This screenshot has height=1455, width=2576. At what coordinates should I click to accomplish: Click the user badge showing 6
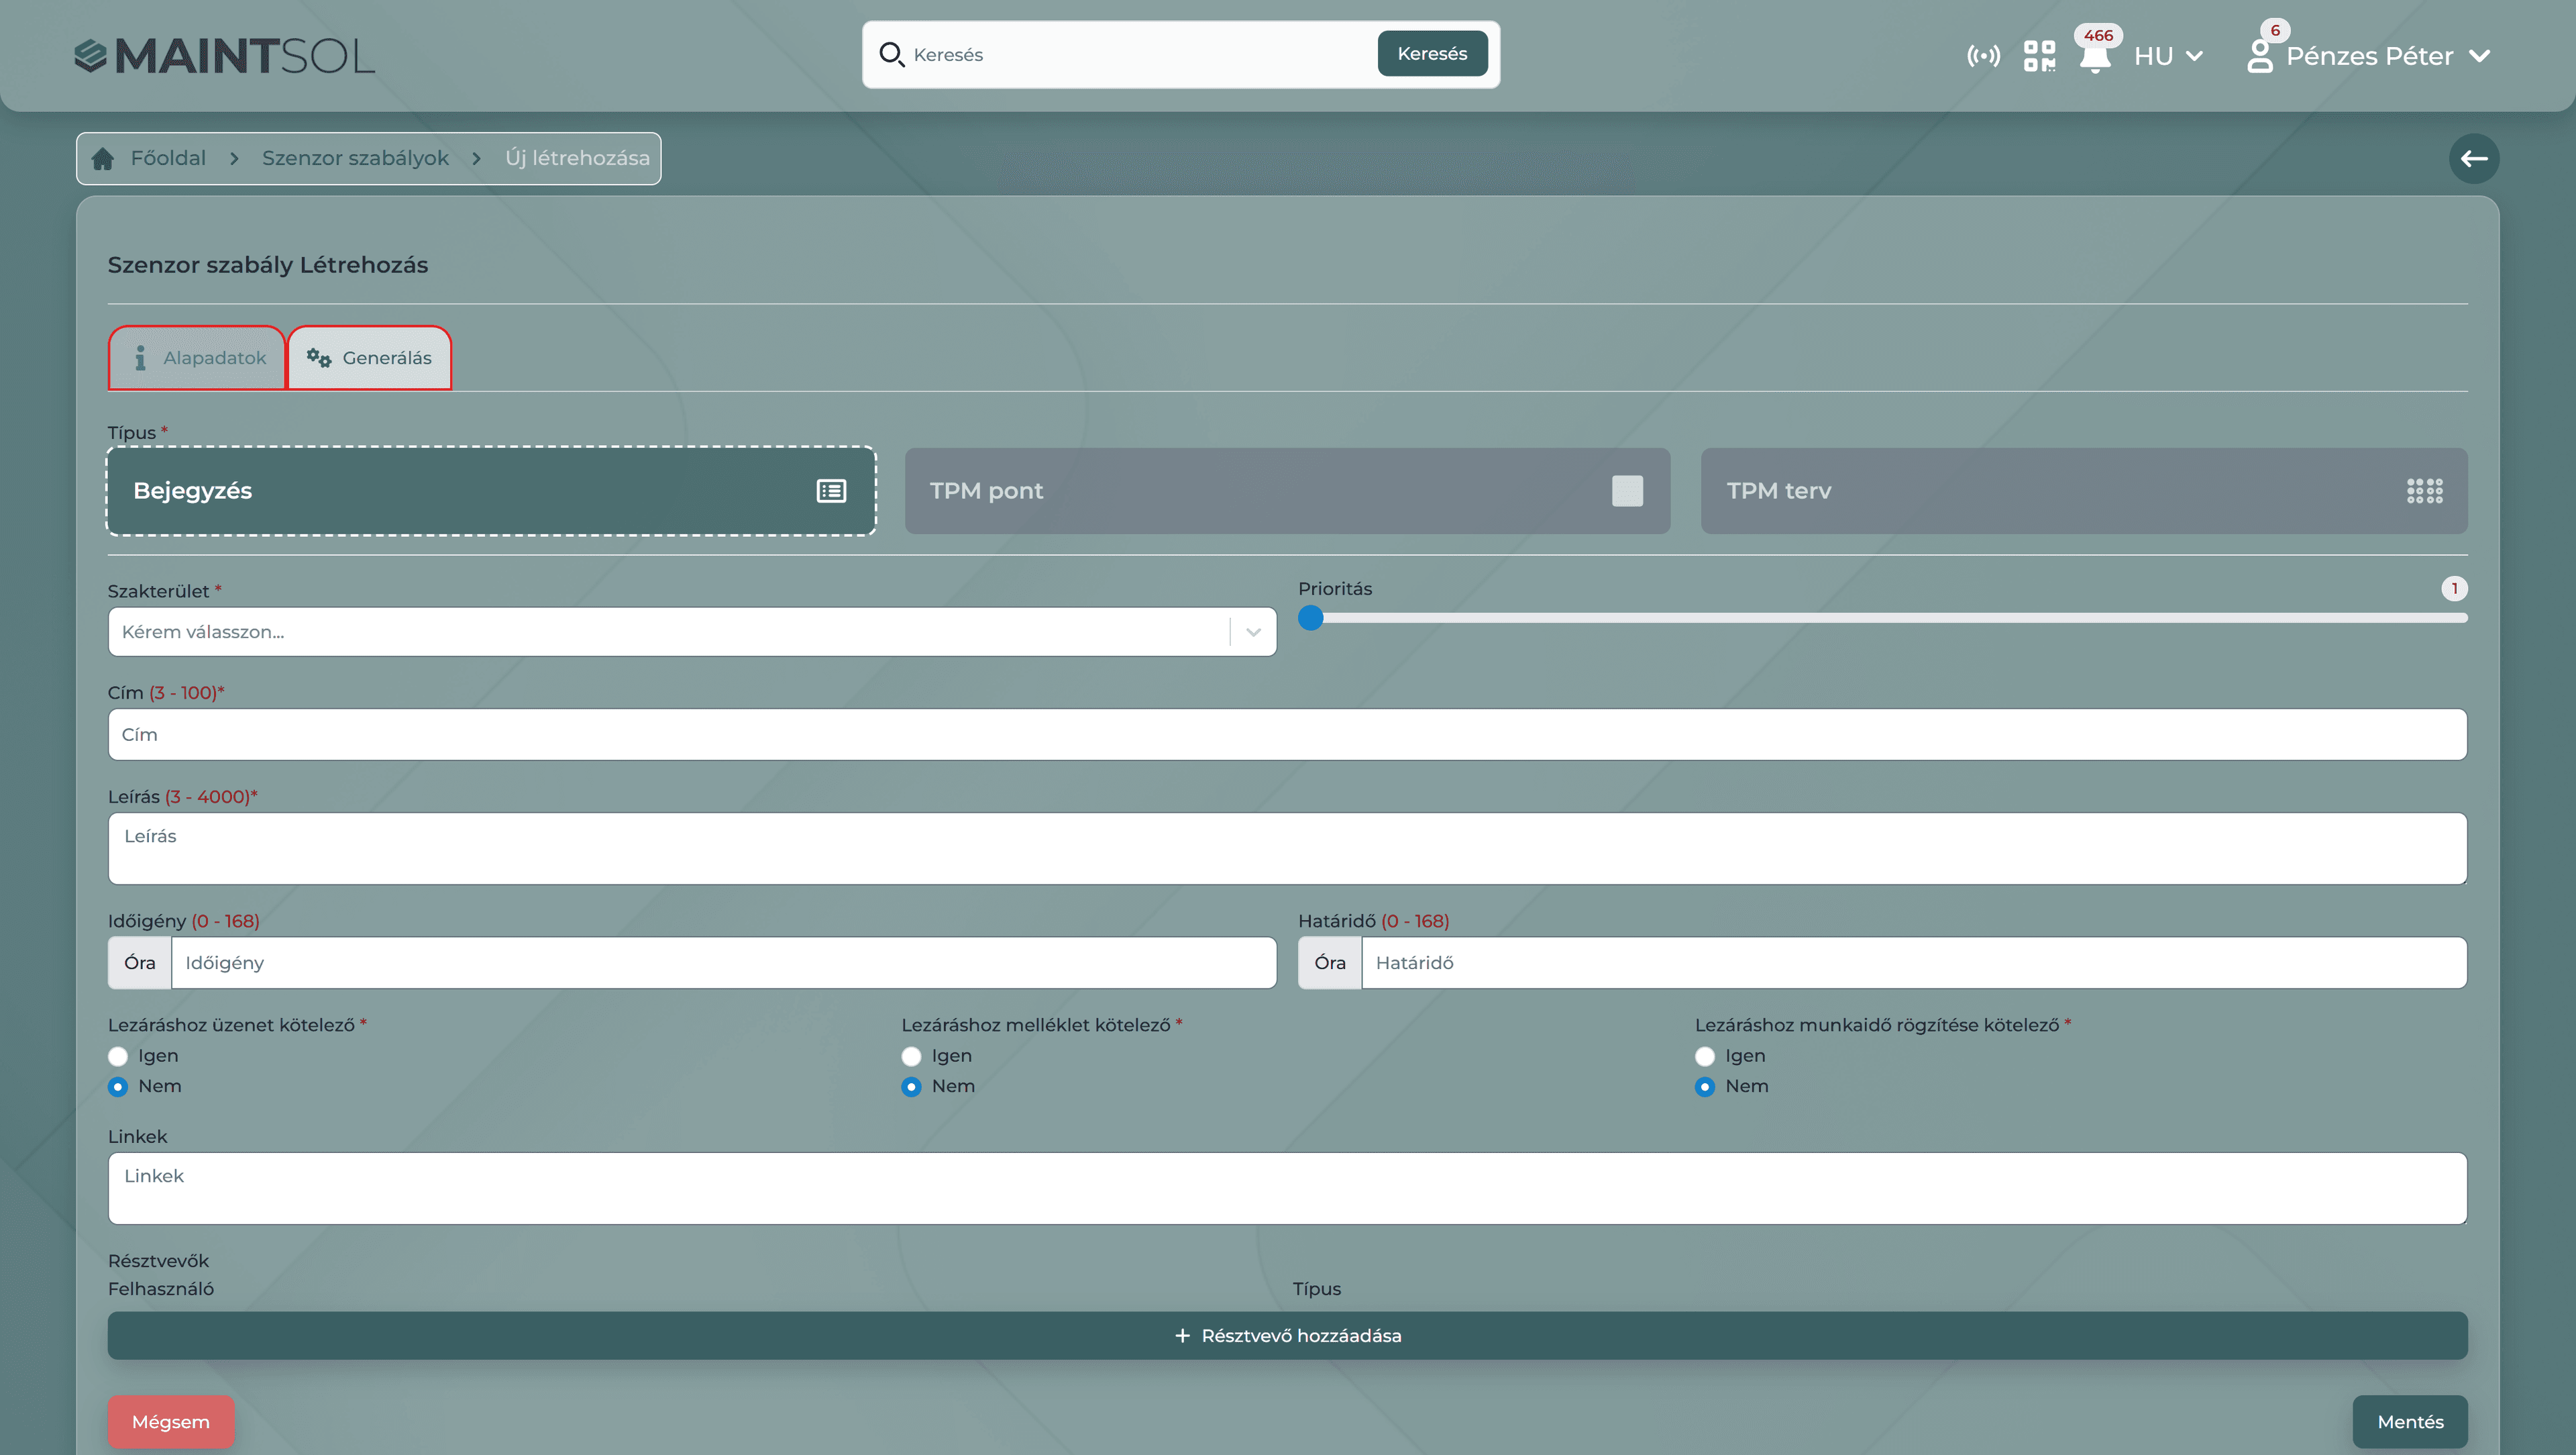pos(2275,30)
